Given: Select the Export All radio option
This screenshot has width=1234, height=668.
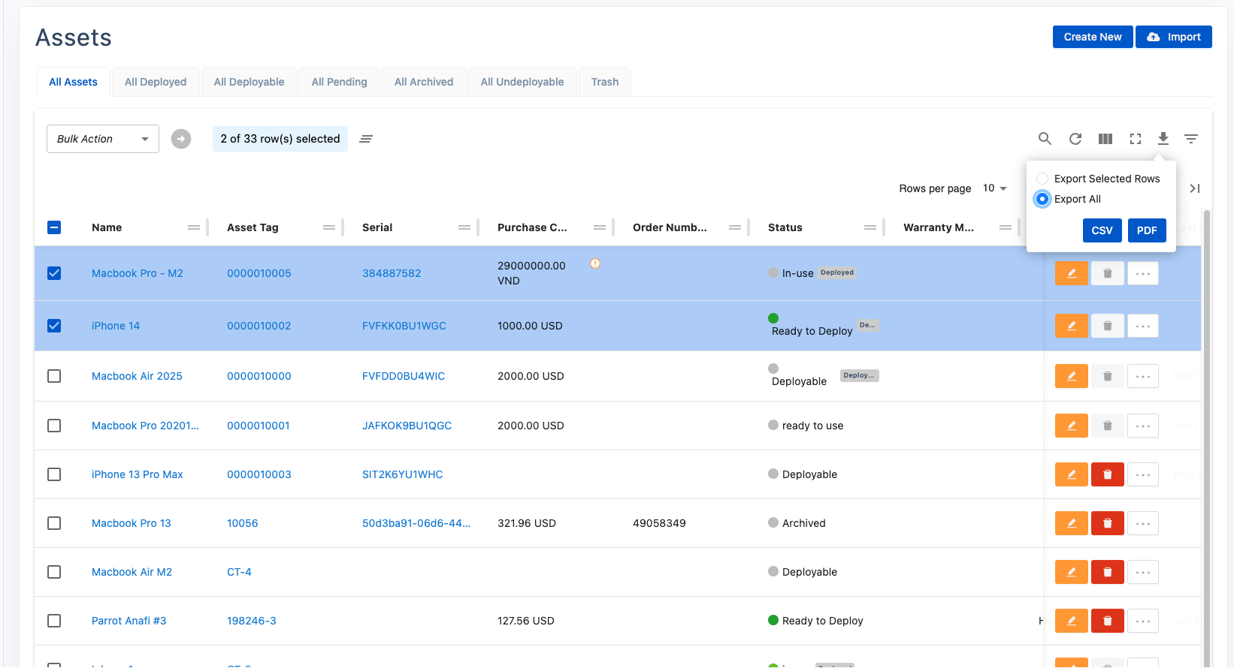Looking at the screenshot, I should pos(1042,199).
